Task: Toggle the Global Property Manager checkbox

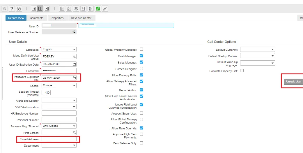Action: [141, 49]
